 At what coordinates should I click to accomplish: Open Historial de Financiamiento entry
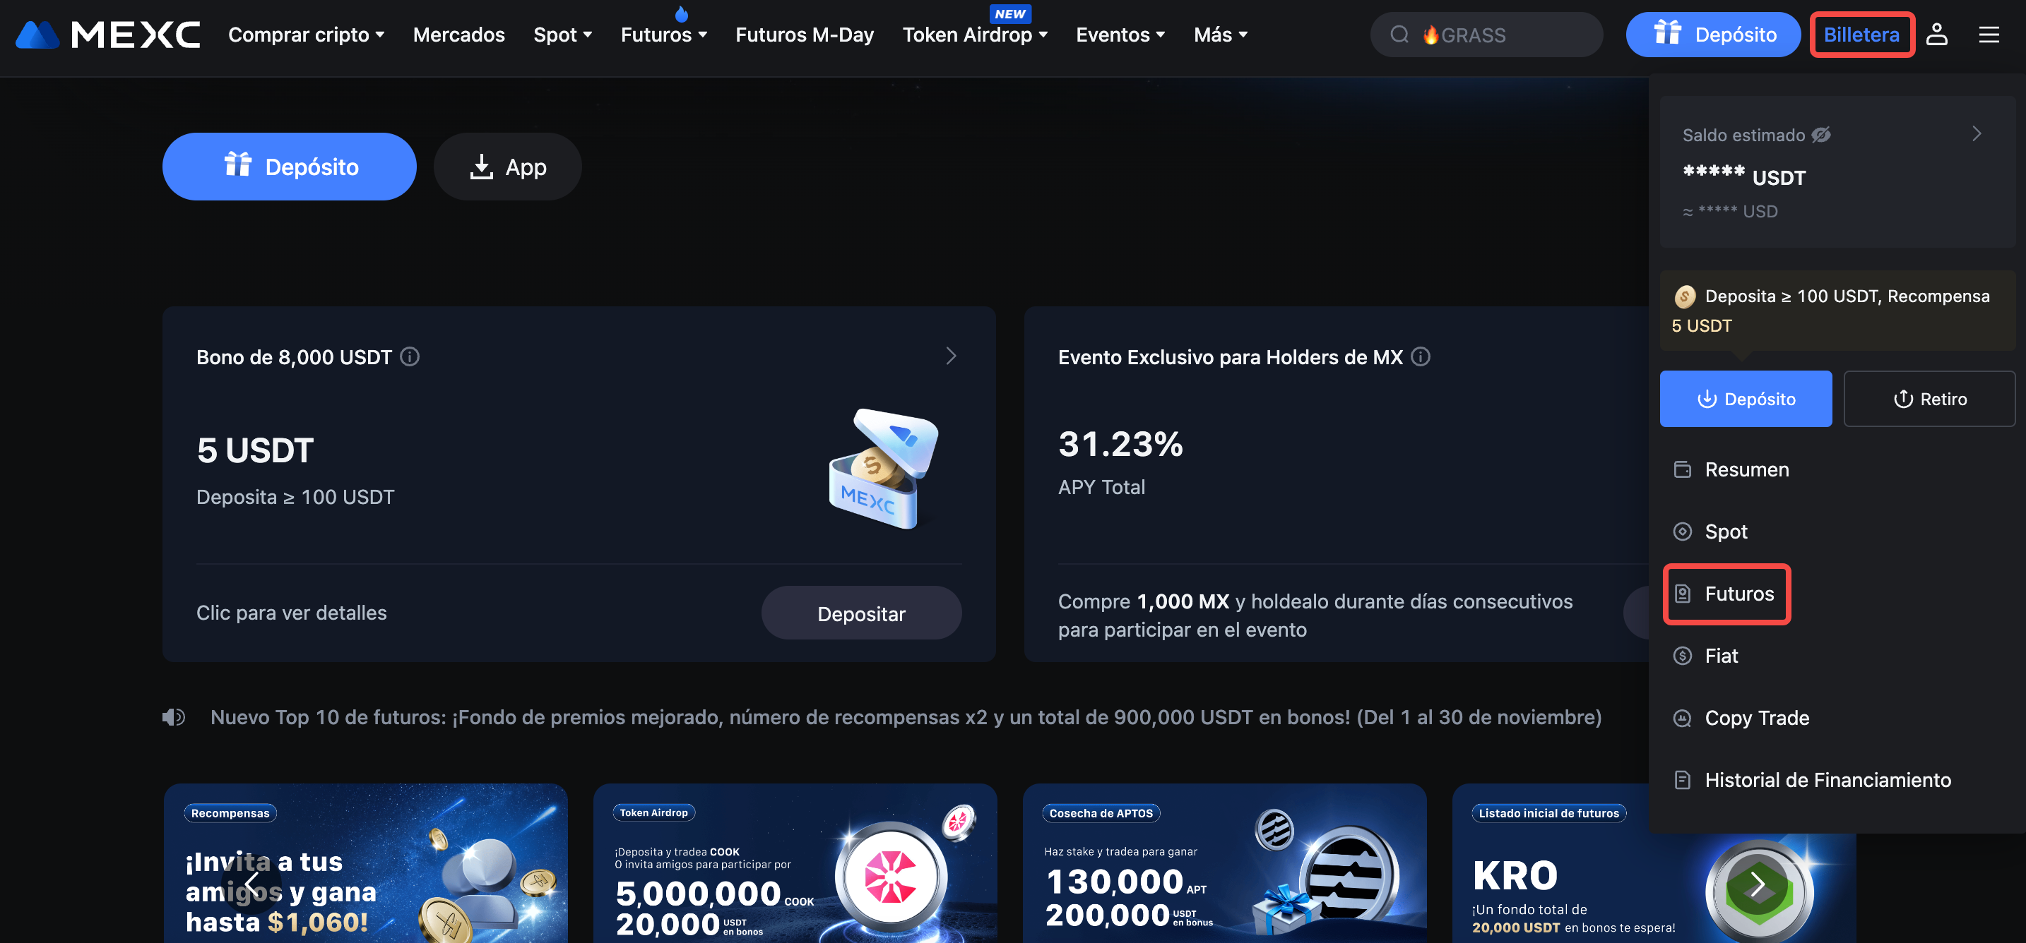point(1837,779)
